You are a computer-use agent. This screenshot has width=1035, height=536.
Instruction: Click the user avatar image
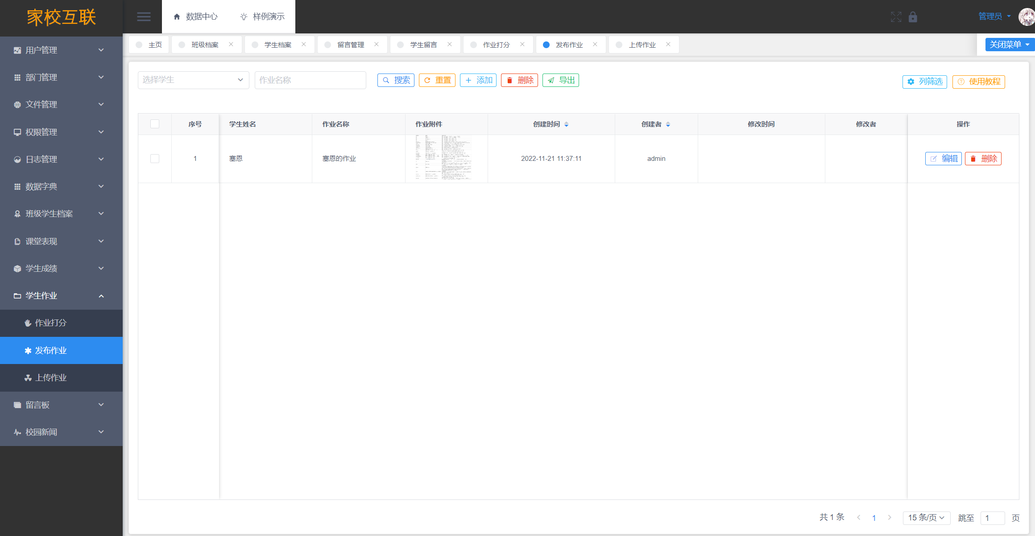pos(1026,17)
